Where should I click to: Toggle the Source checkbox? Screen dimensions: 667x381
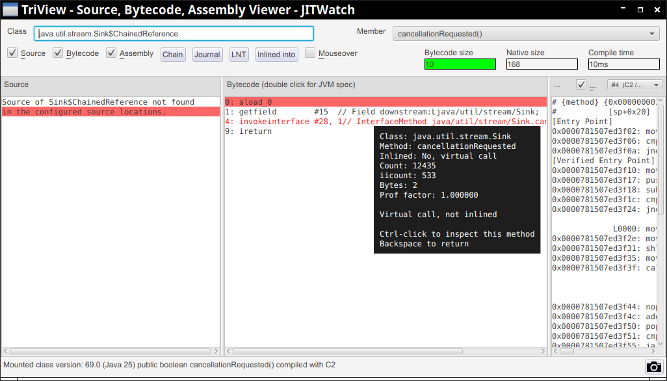(12, 53)
